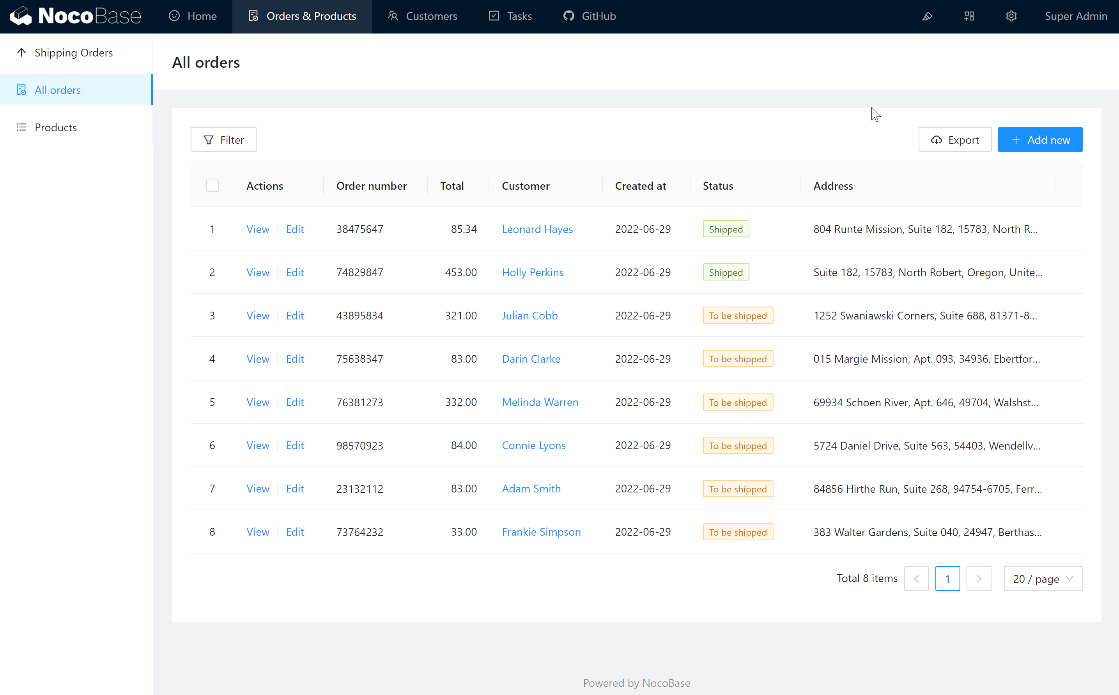Viewport: 1119px width, 695px height.
Task: Open the plugin manager grid icon
Action: coord(969,16)
